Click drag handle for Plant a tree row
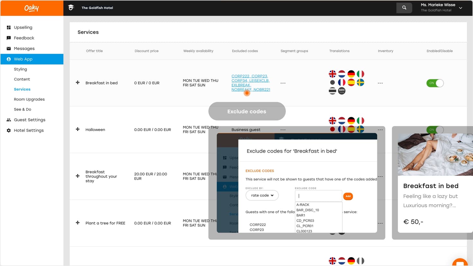This screenshot has width=473, height=266. coord(78,223)
